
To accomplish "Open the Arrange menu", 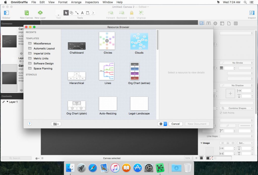I will (76, 2).
